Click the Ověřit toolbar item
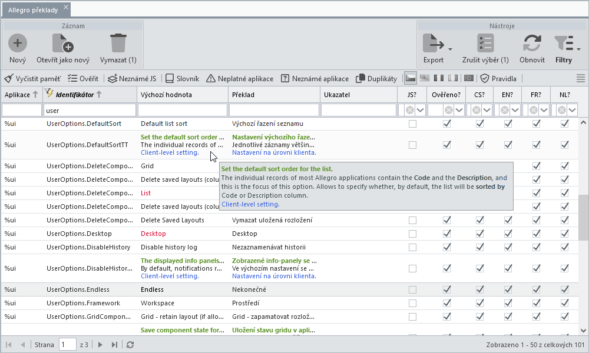Image resolution: width=589 pixels, height=353 pixels. coord(83,79)
